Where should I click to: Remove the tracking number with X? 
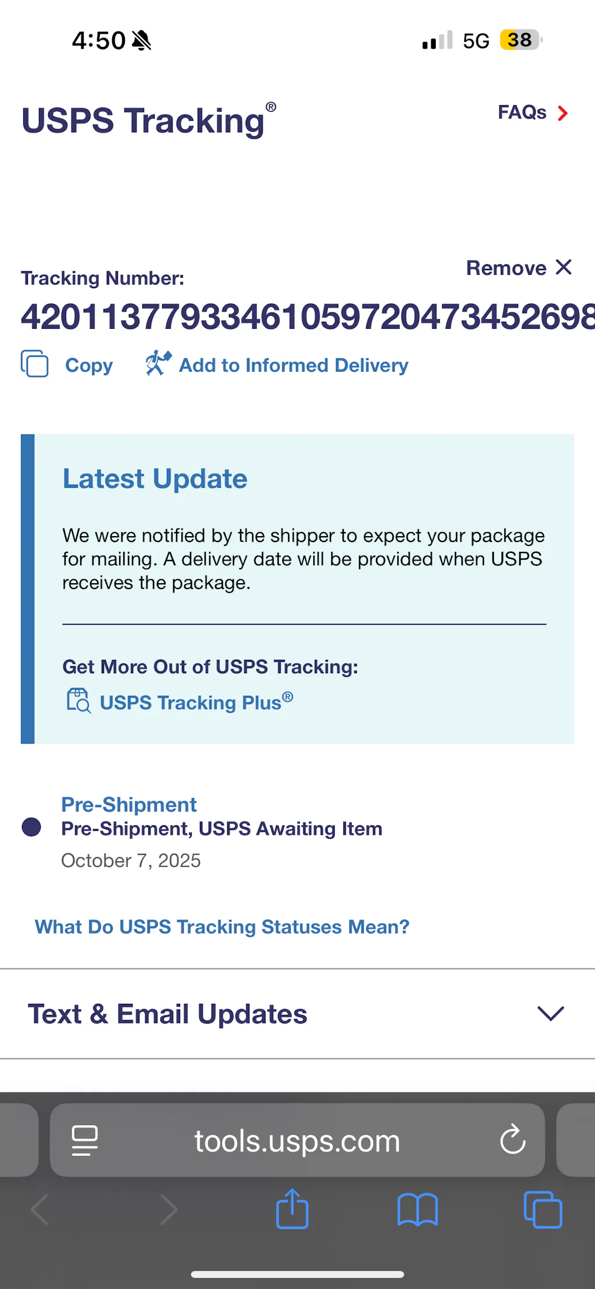click(563, 267)
